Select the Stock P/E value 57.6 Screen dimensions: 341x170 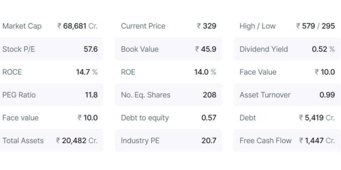click(x=91, y=49)
